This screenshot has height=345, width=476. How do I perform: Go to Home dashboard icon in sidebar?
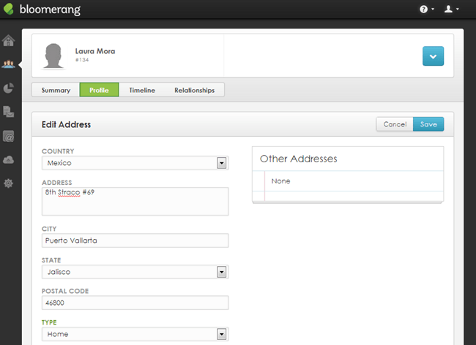coord(9,40)
